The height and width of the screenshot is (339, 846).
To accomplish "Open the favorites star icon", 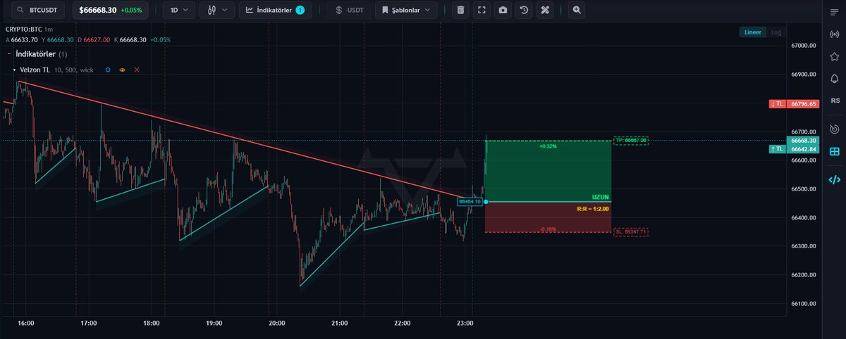I will click(834, 56).
